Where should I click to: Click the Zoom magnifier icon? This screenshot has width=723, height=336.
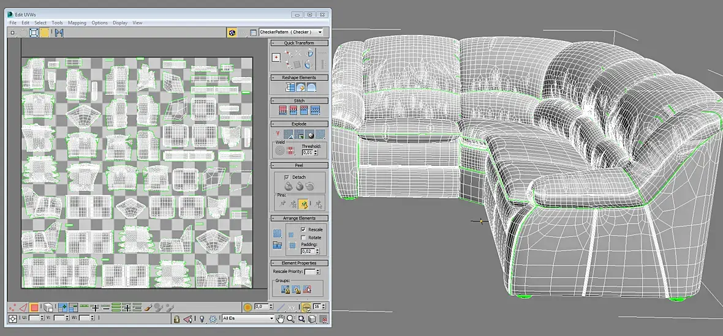tap(292, 318)
